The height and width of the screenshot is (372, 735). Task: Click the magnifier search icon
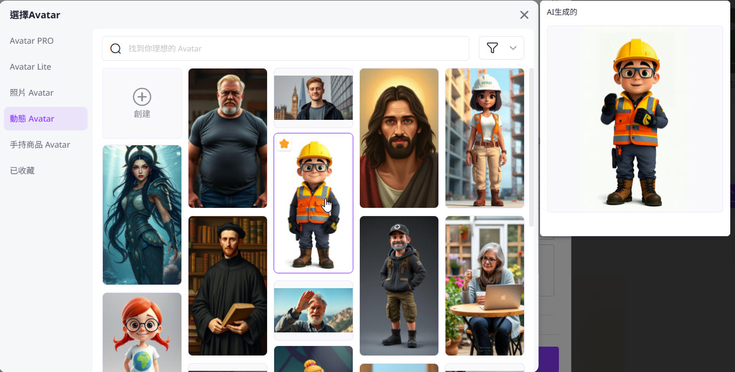coord(116,48)
